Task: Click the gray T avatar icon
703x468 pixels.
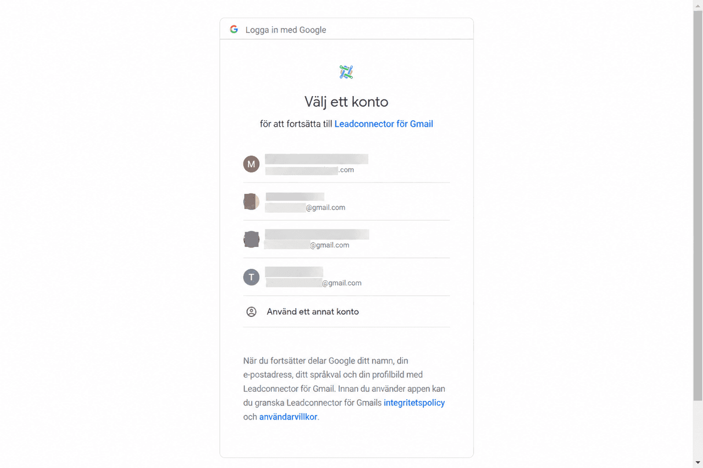Action: [251, 277]
